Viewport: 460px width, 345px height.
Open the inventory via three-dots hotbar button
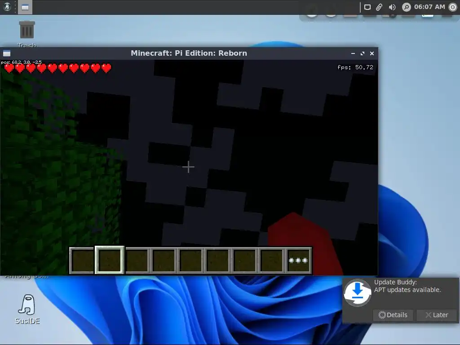pyautogui.click(x=298, y=261)
